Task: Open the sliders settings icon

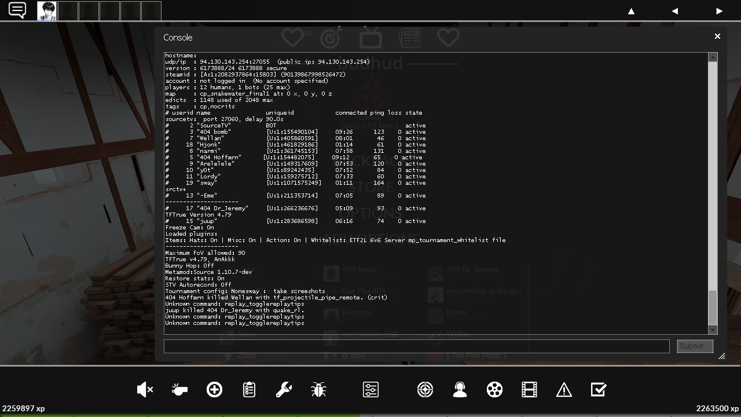Action: [370, 390]
